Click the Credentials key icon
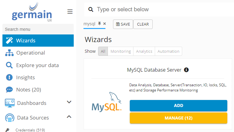Image resolution: width=234 pixels, height=132 pixels. point(8,130)
